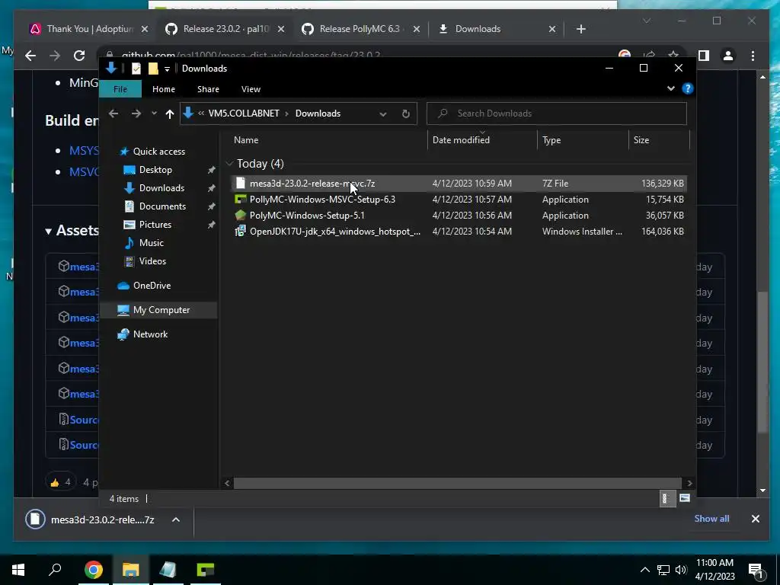
Task: Open Windows Start menu
Action: tap(18, 570)
